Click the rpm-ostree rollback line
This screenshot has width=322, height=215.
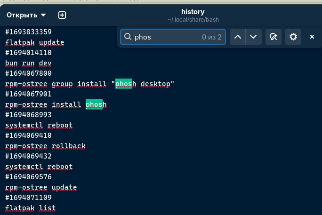pyautogui.click(x=45, y=146)
